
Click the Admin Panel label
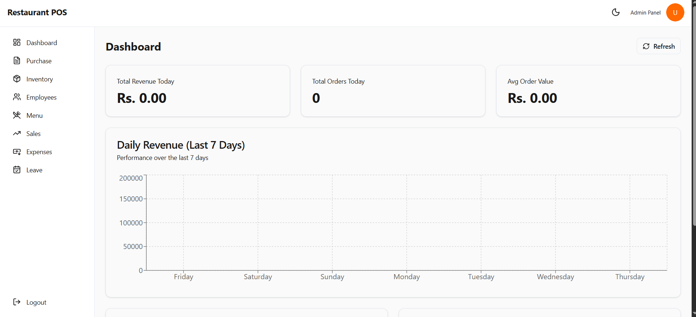pyautogui.click(x=645, y=13)
